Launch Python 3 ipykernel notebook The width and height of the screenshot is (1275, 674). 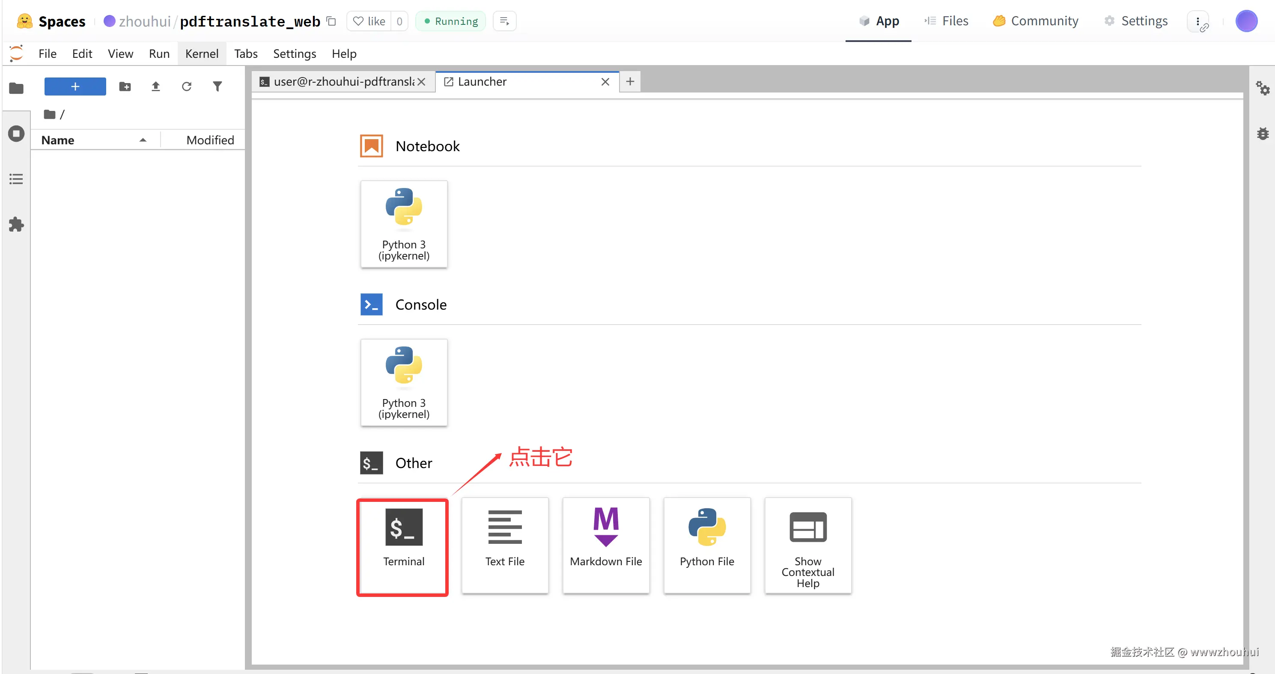click(x=403, y=224)
